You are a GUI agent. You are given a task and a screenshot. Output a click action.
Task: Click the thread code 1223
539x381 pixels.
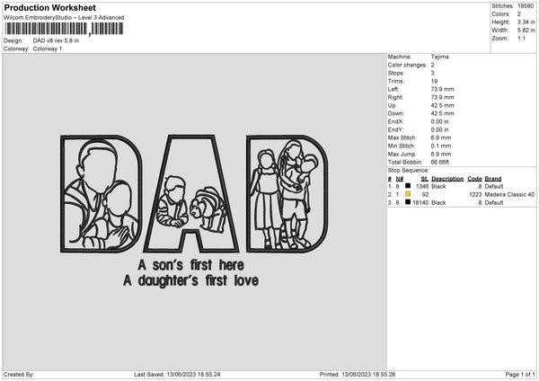tap(475, 194)
